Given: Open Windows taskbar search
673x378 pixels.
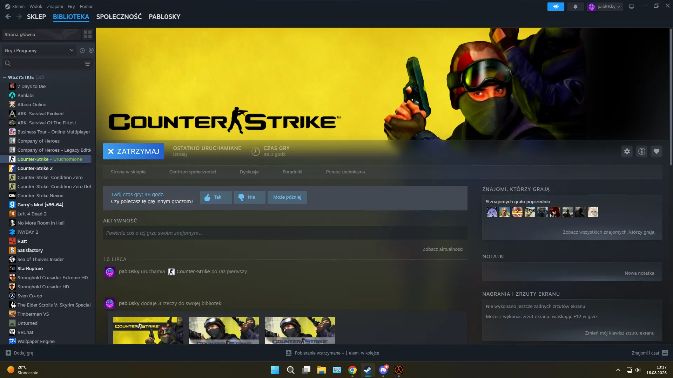Looking at the screenshot, I should (291, 370).
